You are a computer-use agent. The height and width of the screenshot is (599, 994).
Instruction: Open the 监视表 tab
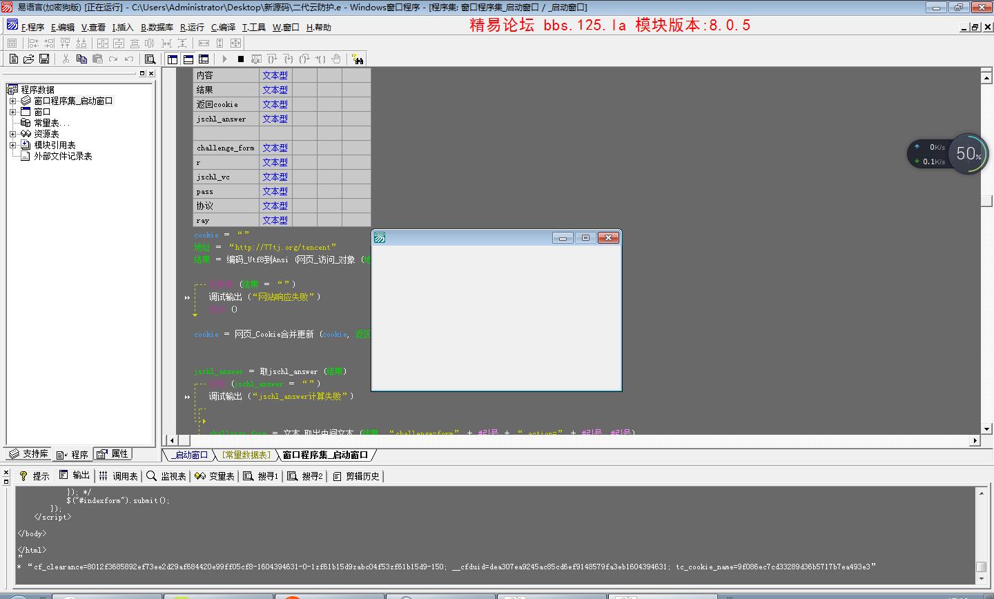point(166,475)
